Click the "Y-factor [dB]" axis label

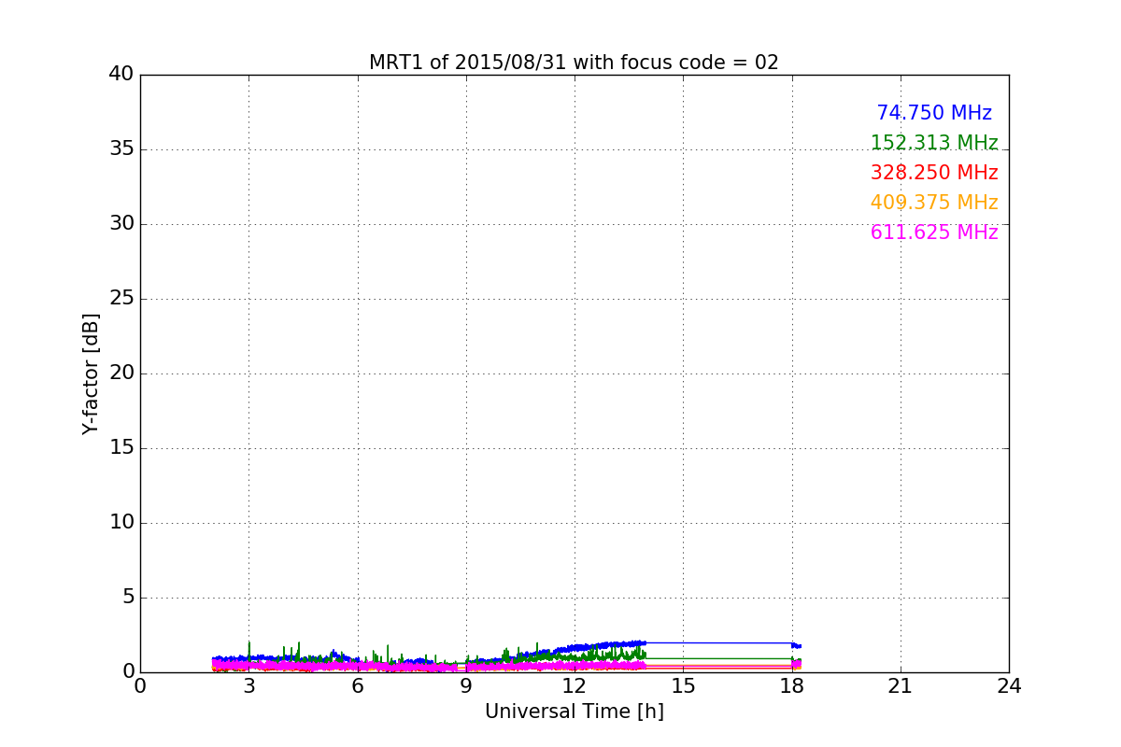[x=91, y=373]
